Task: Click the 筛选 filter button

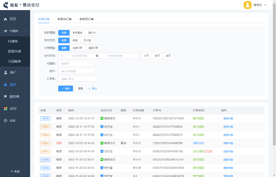Action: [66, 88]
